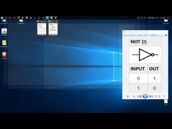Click the "NOT (!)" heading in the image
The image size is (172, 129).
(x=138, y=42)
